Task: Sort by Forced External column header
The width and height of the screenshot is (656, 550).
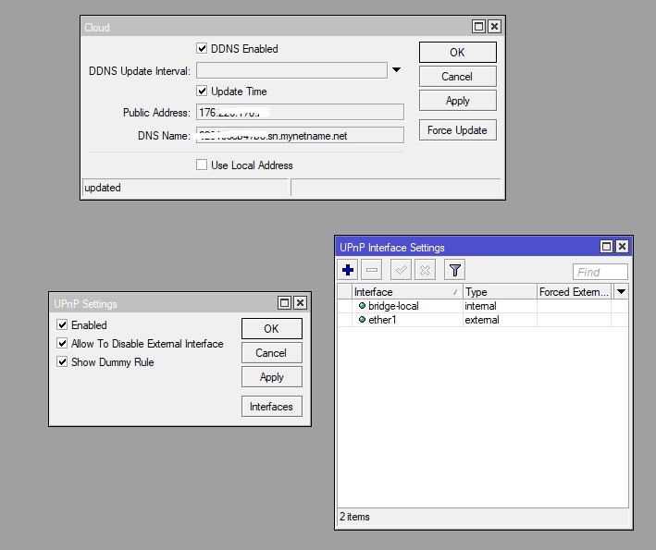Action: point(574,292)
